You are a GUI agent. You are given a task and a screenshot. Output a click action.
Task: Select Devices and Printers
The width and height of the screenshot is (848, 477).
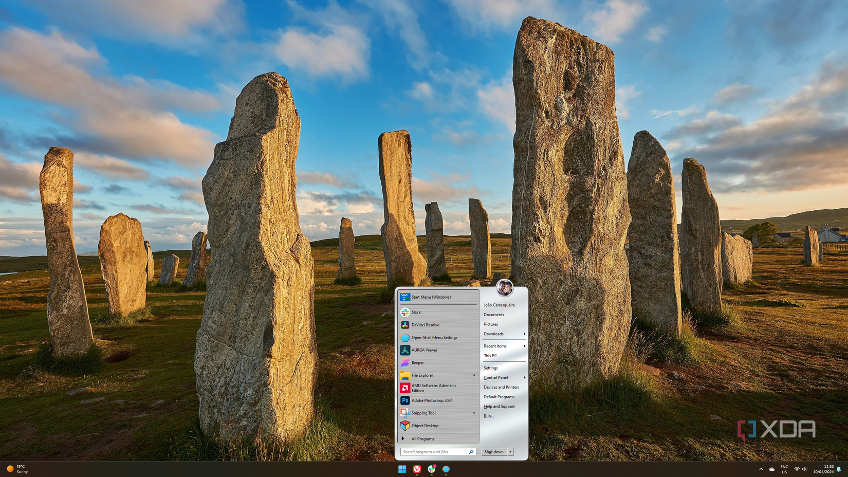pyautogui.click(x=501, y=387)
